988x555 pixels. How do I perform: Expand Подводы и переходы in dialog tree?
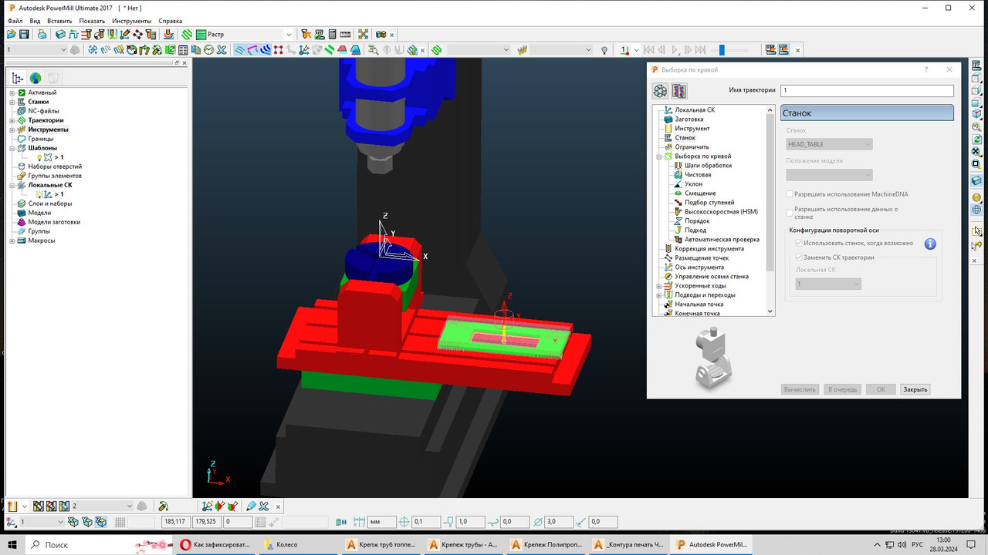point(659,295)
